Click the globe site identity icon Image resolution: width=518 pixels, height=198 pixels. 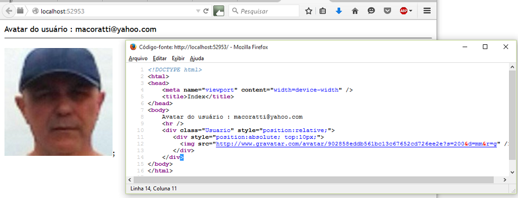35,11
